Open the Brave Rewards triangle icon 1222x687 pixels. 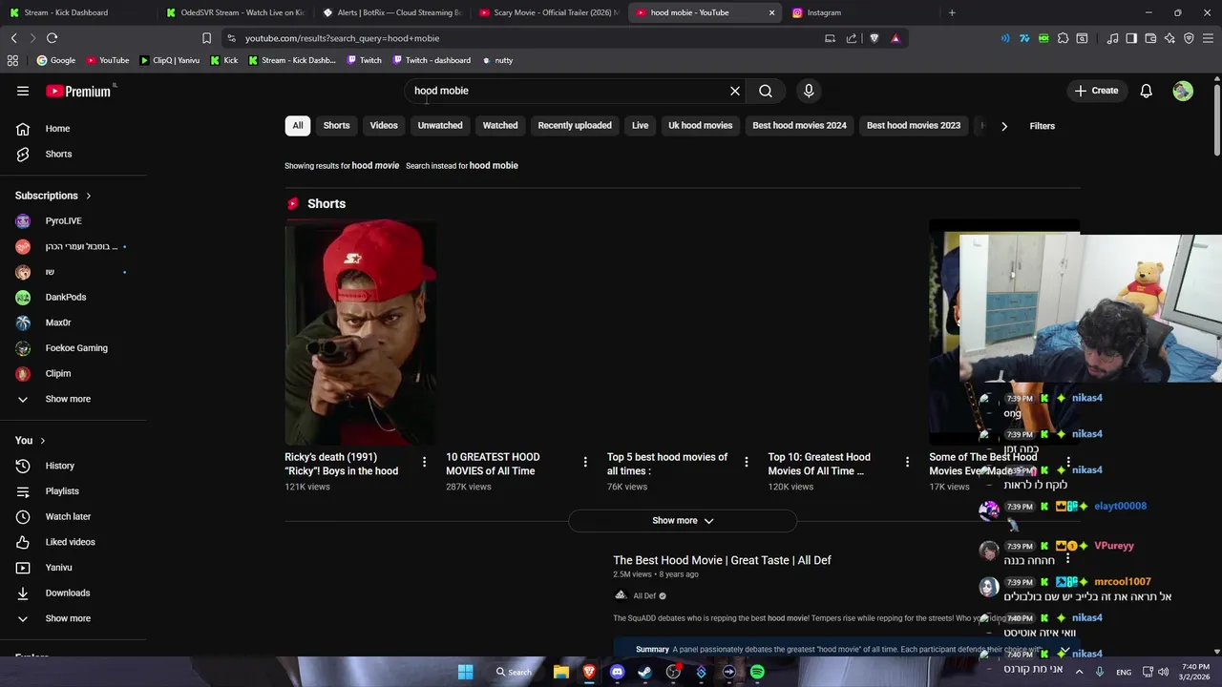tap(895, 38)
